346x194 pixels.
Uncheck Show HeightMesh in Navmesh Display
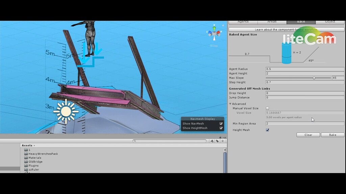pos(221,128)
